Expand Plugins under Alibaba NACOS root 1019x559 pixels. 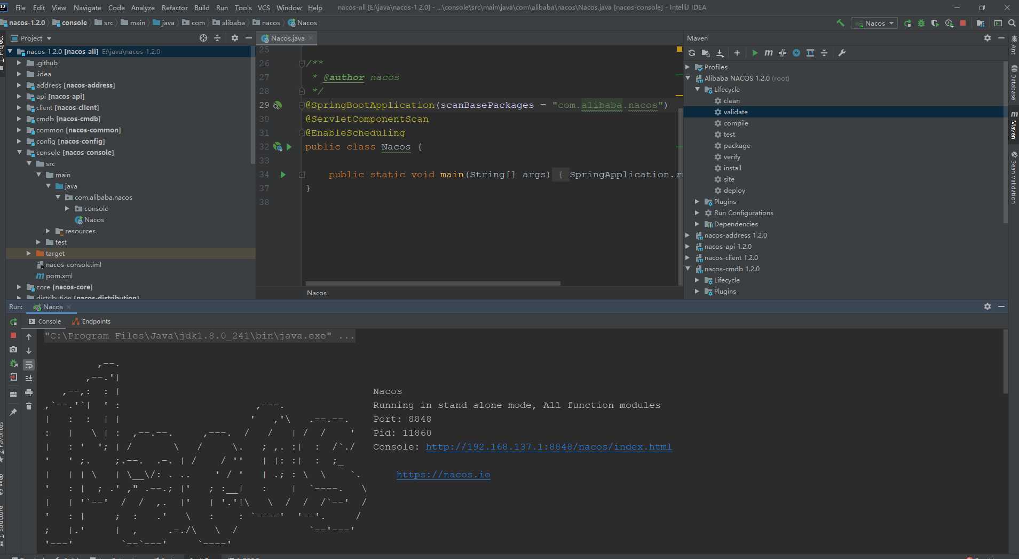click(698, 201)
